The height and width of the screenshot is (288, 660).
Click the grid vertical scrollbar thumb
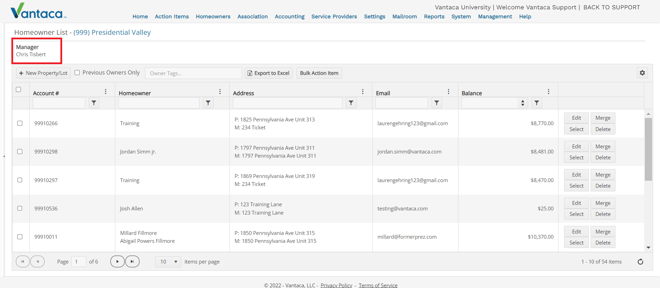(x=648, y=149)
